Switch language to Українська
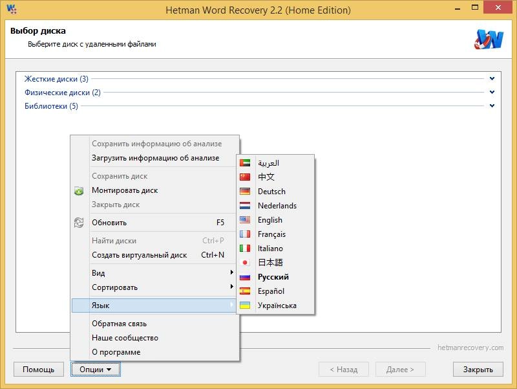The width and height of the screenshot is (517, 389). coord(276,305)
